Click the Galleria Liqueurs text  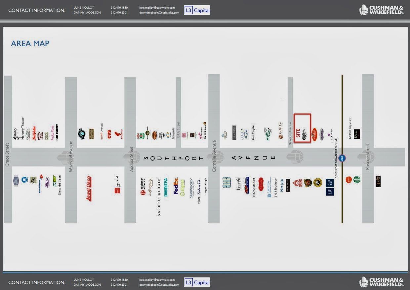point(350,128)
